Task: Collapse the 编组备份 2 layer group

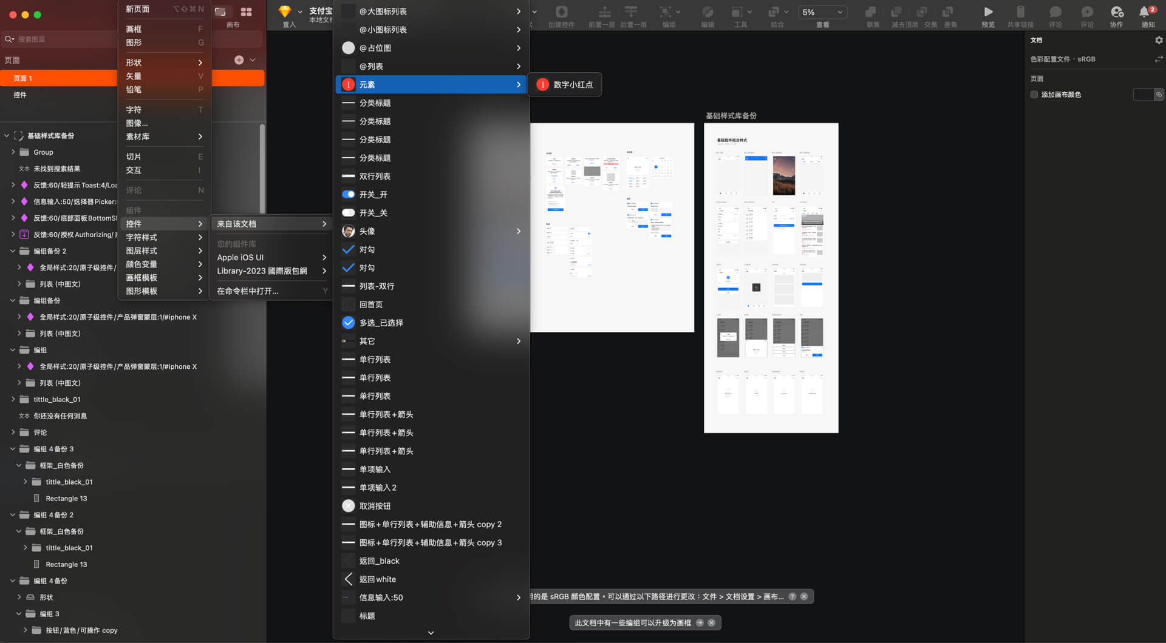Action: 13,251
